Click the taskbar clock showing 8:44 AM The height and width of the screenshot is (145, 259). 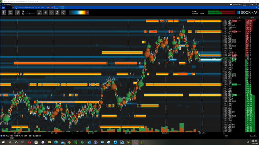(x=254, y=142)
